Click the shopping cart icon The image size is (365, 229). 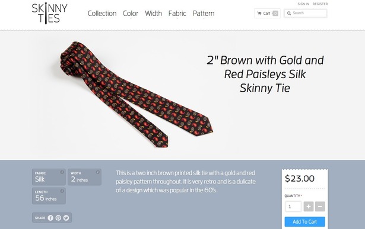point(259,13)
